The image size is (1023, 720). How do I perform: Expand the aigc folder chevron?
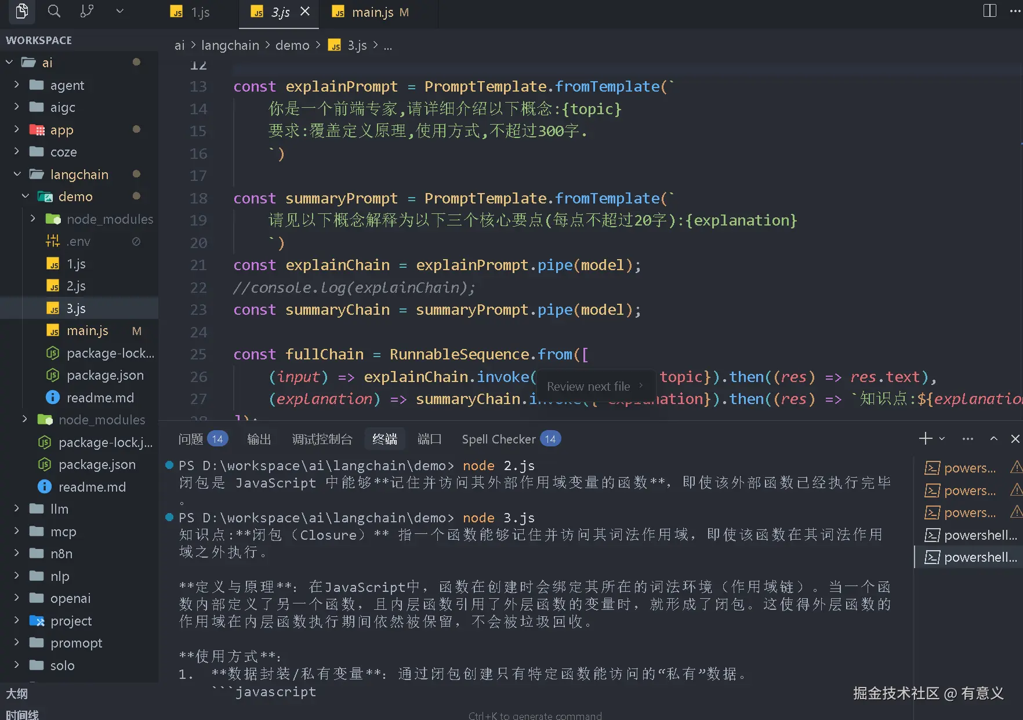coord(16,107)
